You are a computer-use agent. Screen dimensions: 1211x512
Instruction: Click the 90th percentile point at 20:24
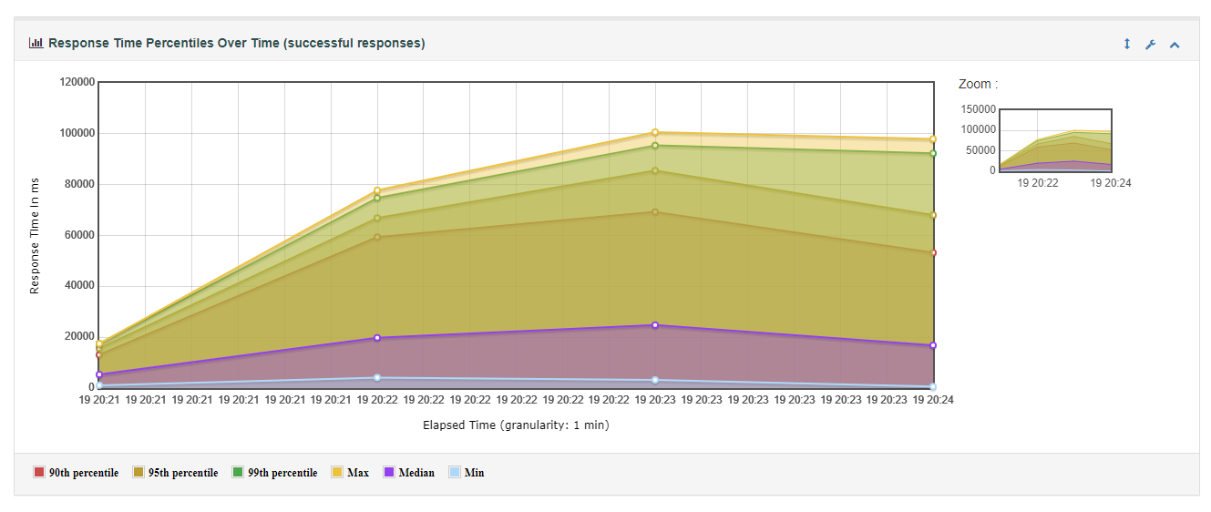click(933, 252)
